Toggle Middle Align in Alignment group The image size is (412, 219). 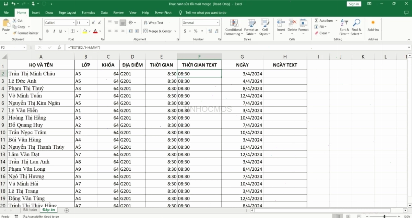coord(116,23)
